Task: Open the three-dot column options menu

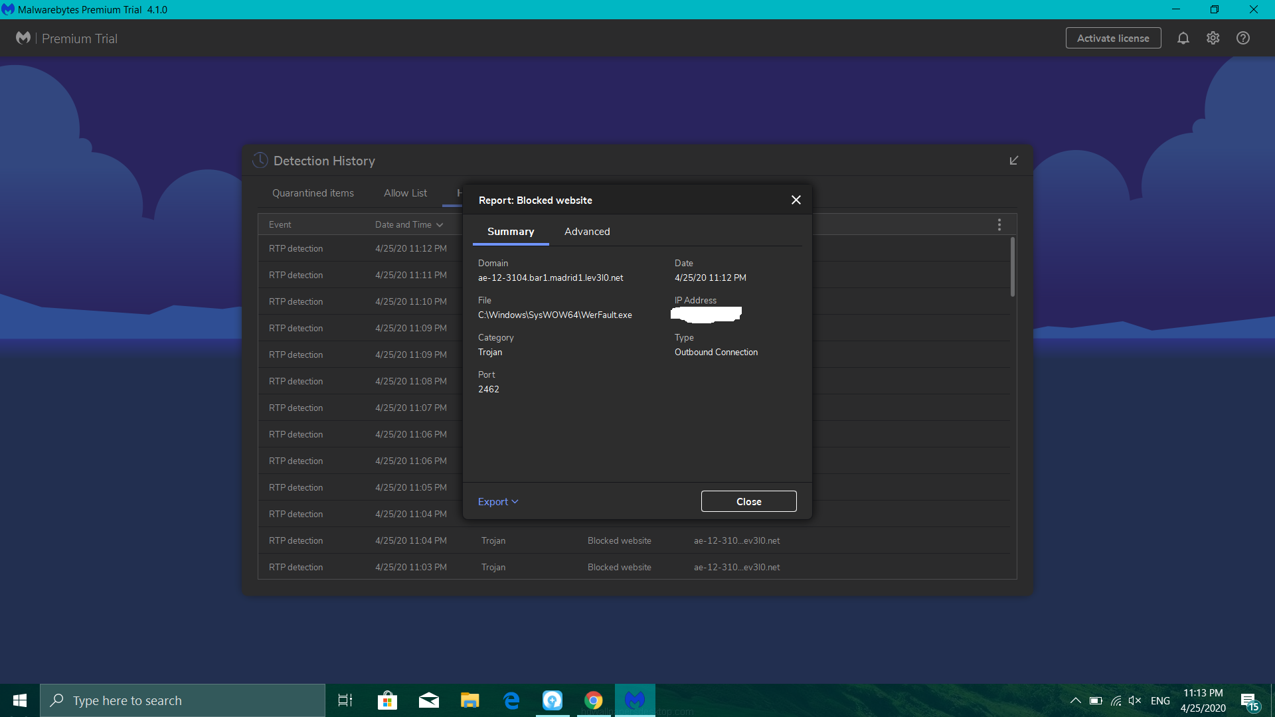Action: [x=999, y=224]
